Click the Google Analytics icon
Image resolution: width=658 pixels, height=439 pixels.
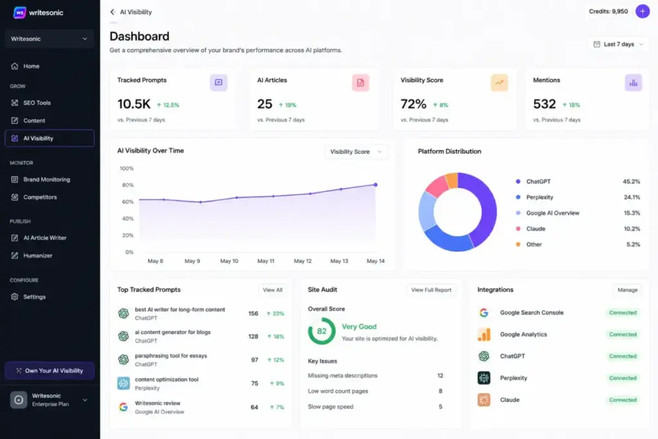point(484,334)
